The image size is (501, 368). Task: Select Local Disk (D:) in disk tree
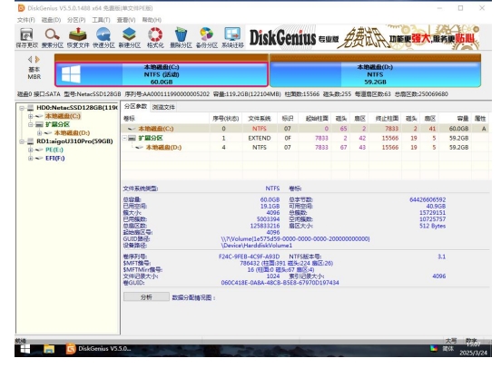point(72,132)
